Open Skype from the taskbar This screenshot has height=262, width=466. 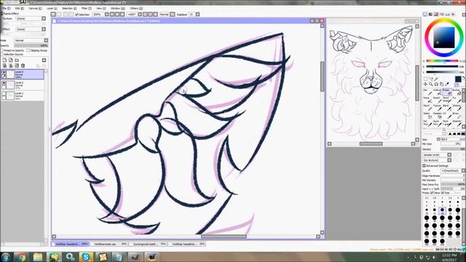86,257
